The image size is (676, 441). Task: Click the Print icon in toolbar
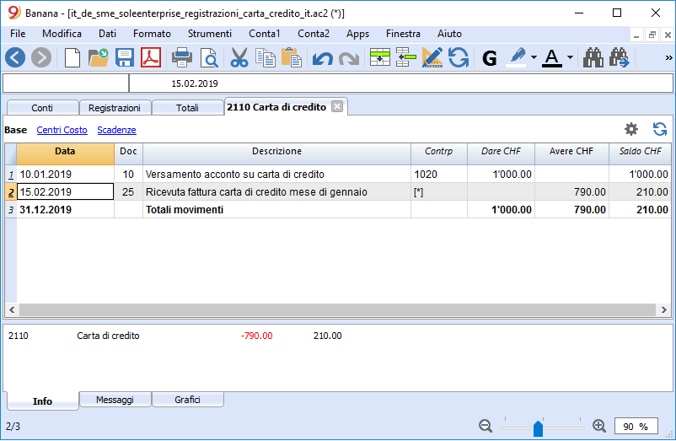click(181, 57)
